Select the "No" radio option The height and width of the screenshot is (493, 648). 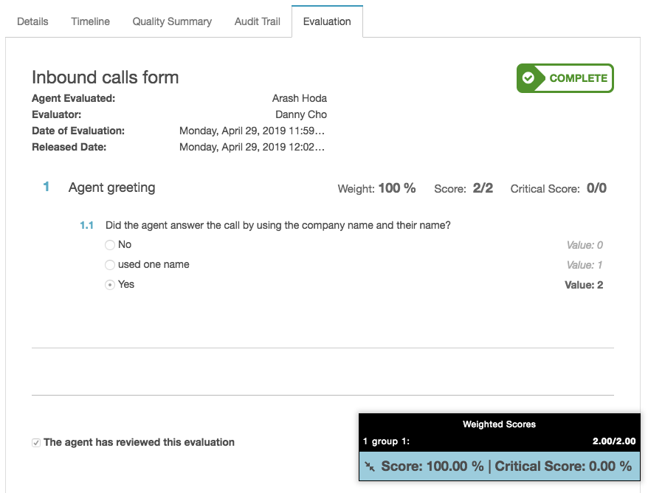[109, 245]
